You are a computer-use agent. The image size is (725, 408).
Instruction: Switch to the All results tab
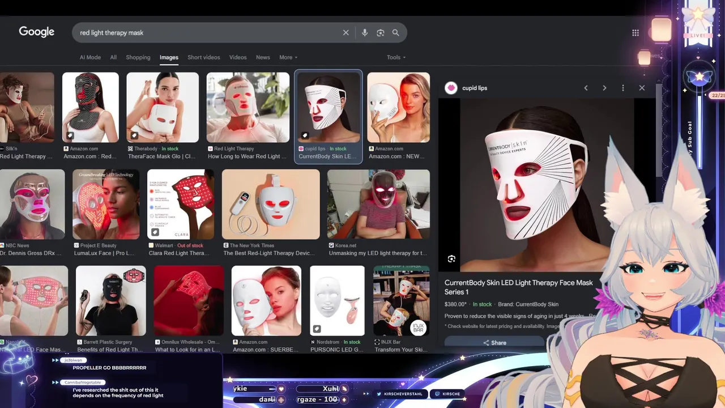113,57
